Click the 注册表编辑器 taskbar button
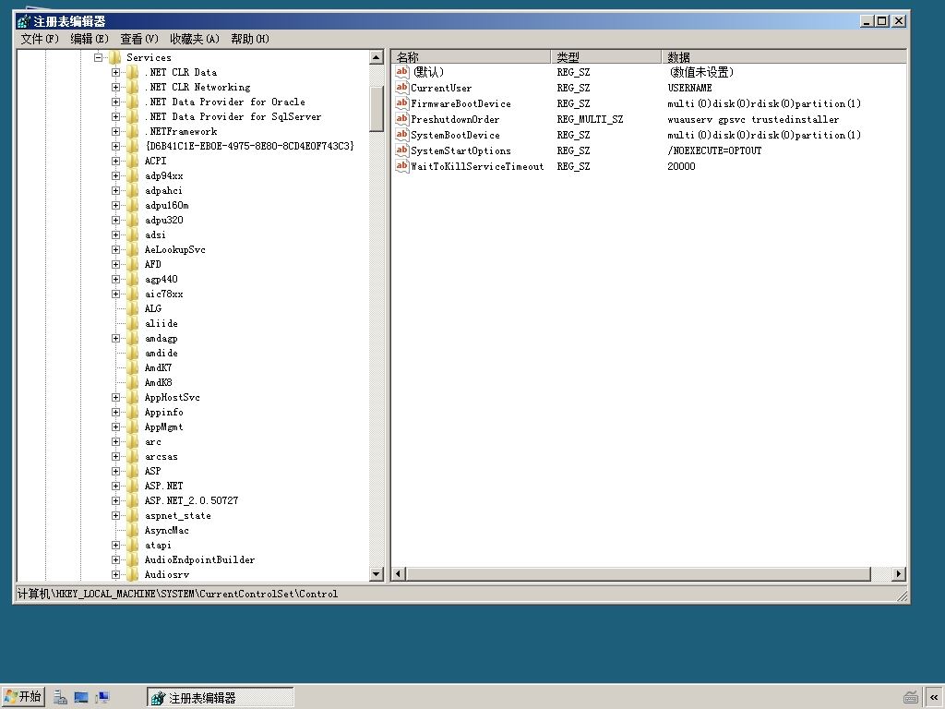Screen dimensions: 945x709 [x=220, y=698]
